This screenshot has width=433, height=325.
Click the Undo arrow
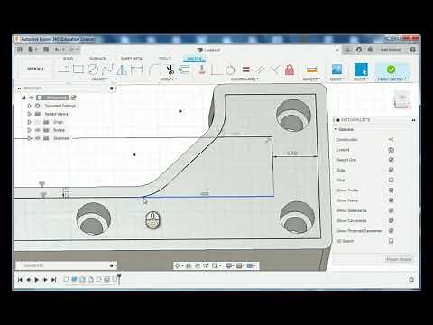57,50
